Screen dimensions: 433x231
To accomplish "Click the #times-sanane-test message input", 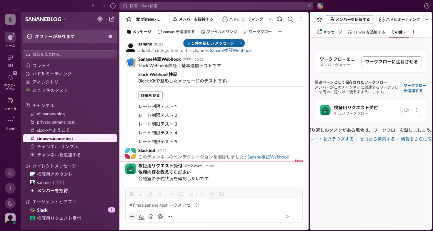I will [214, 205].
